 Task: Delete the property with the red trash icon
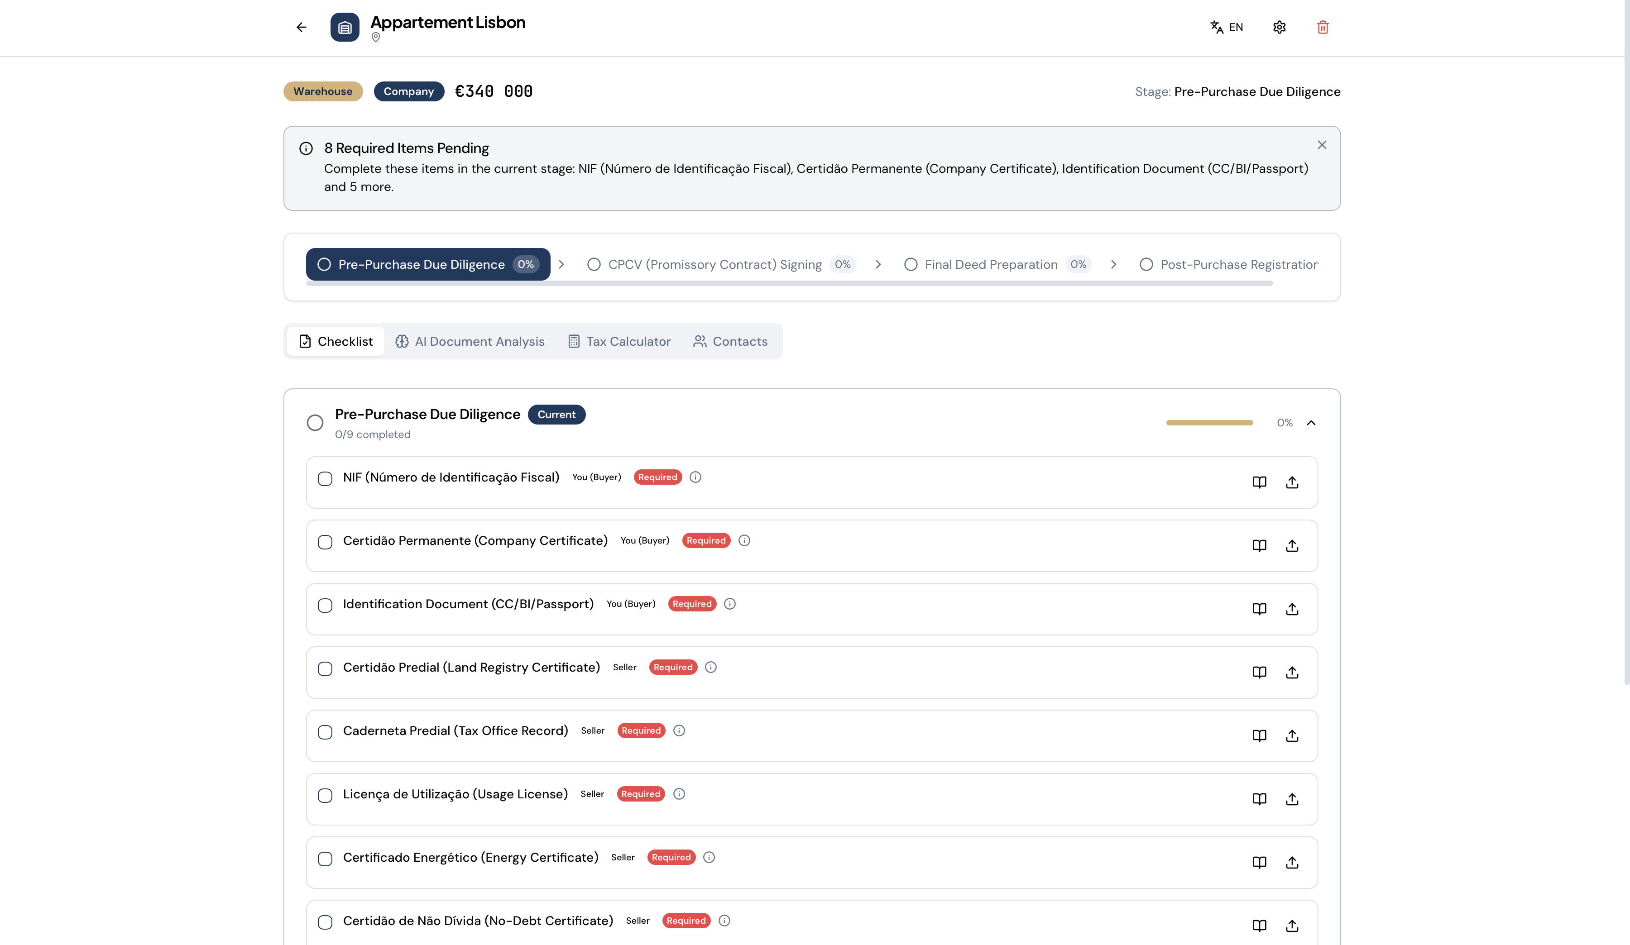click(x=1323, y=27)
